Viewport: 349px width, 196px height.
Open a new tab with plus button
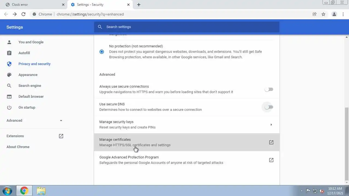139,5
